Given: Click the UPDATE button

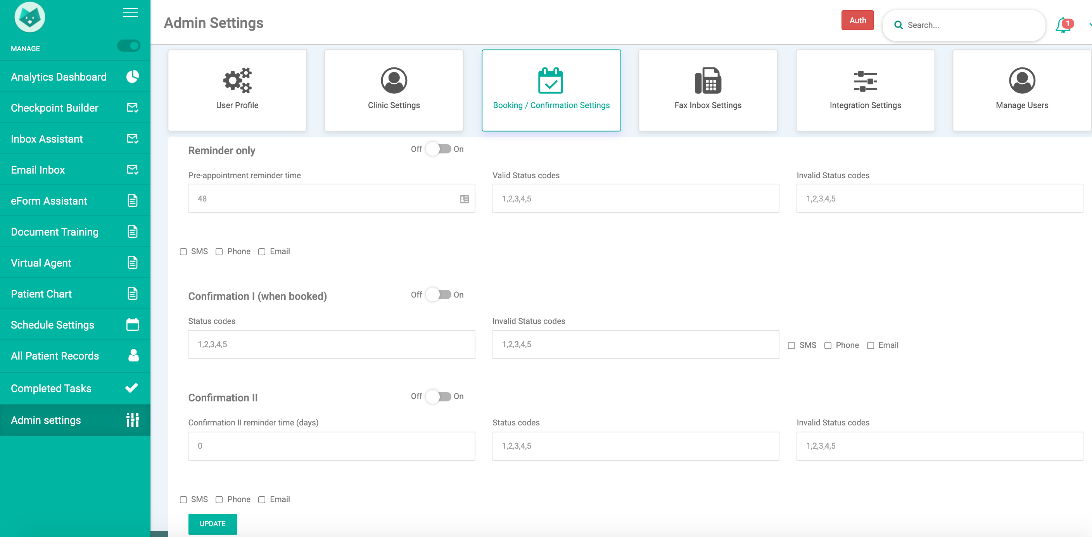Looking at the screenshot, I should click(213, 523).
